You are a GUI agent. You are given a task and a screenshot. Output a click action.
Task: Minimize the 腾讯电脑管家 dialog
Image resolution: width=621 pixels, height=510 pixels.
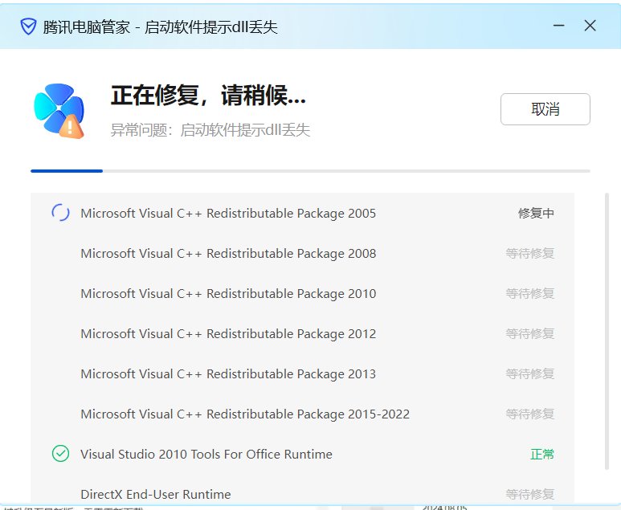[x=559, y=26]
